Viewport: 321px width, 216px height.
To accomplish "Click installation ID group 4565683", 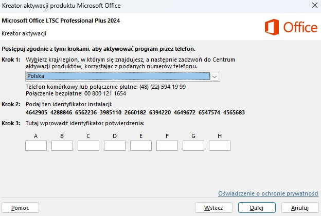I will tap(234, 112).
